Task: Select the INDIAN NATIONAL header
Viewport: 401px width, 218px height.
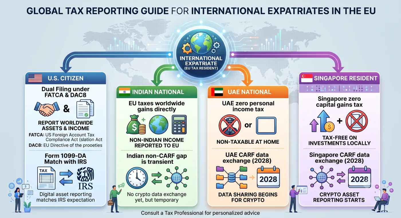Action: [x=157, y=92]
